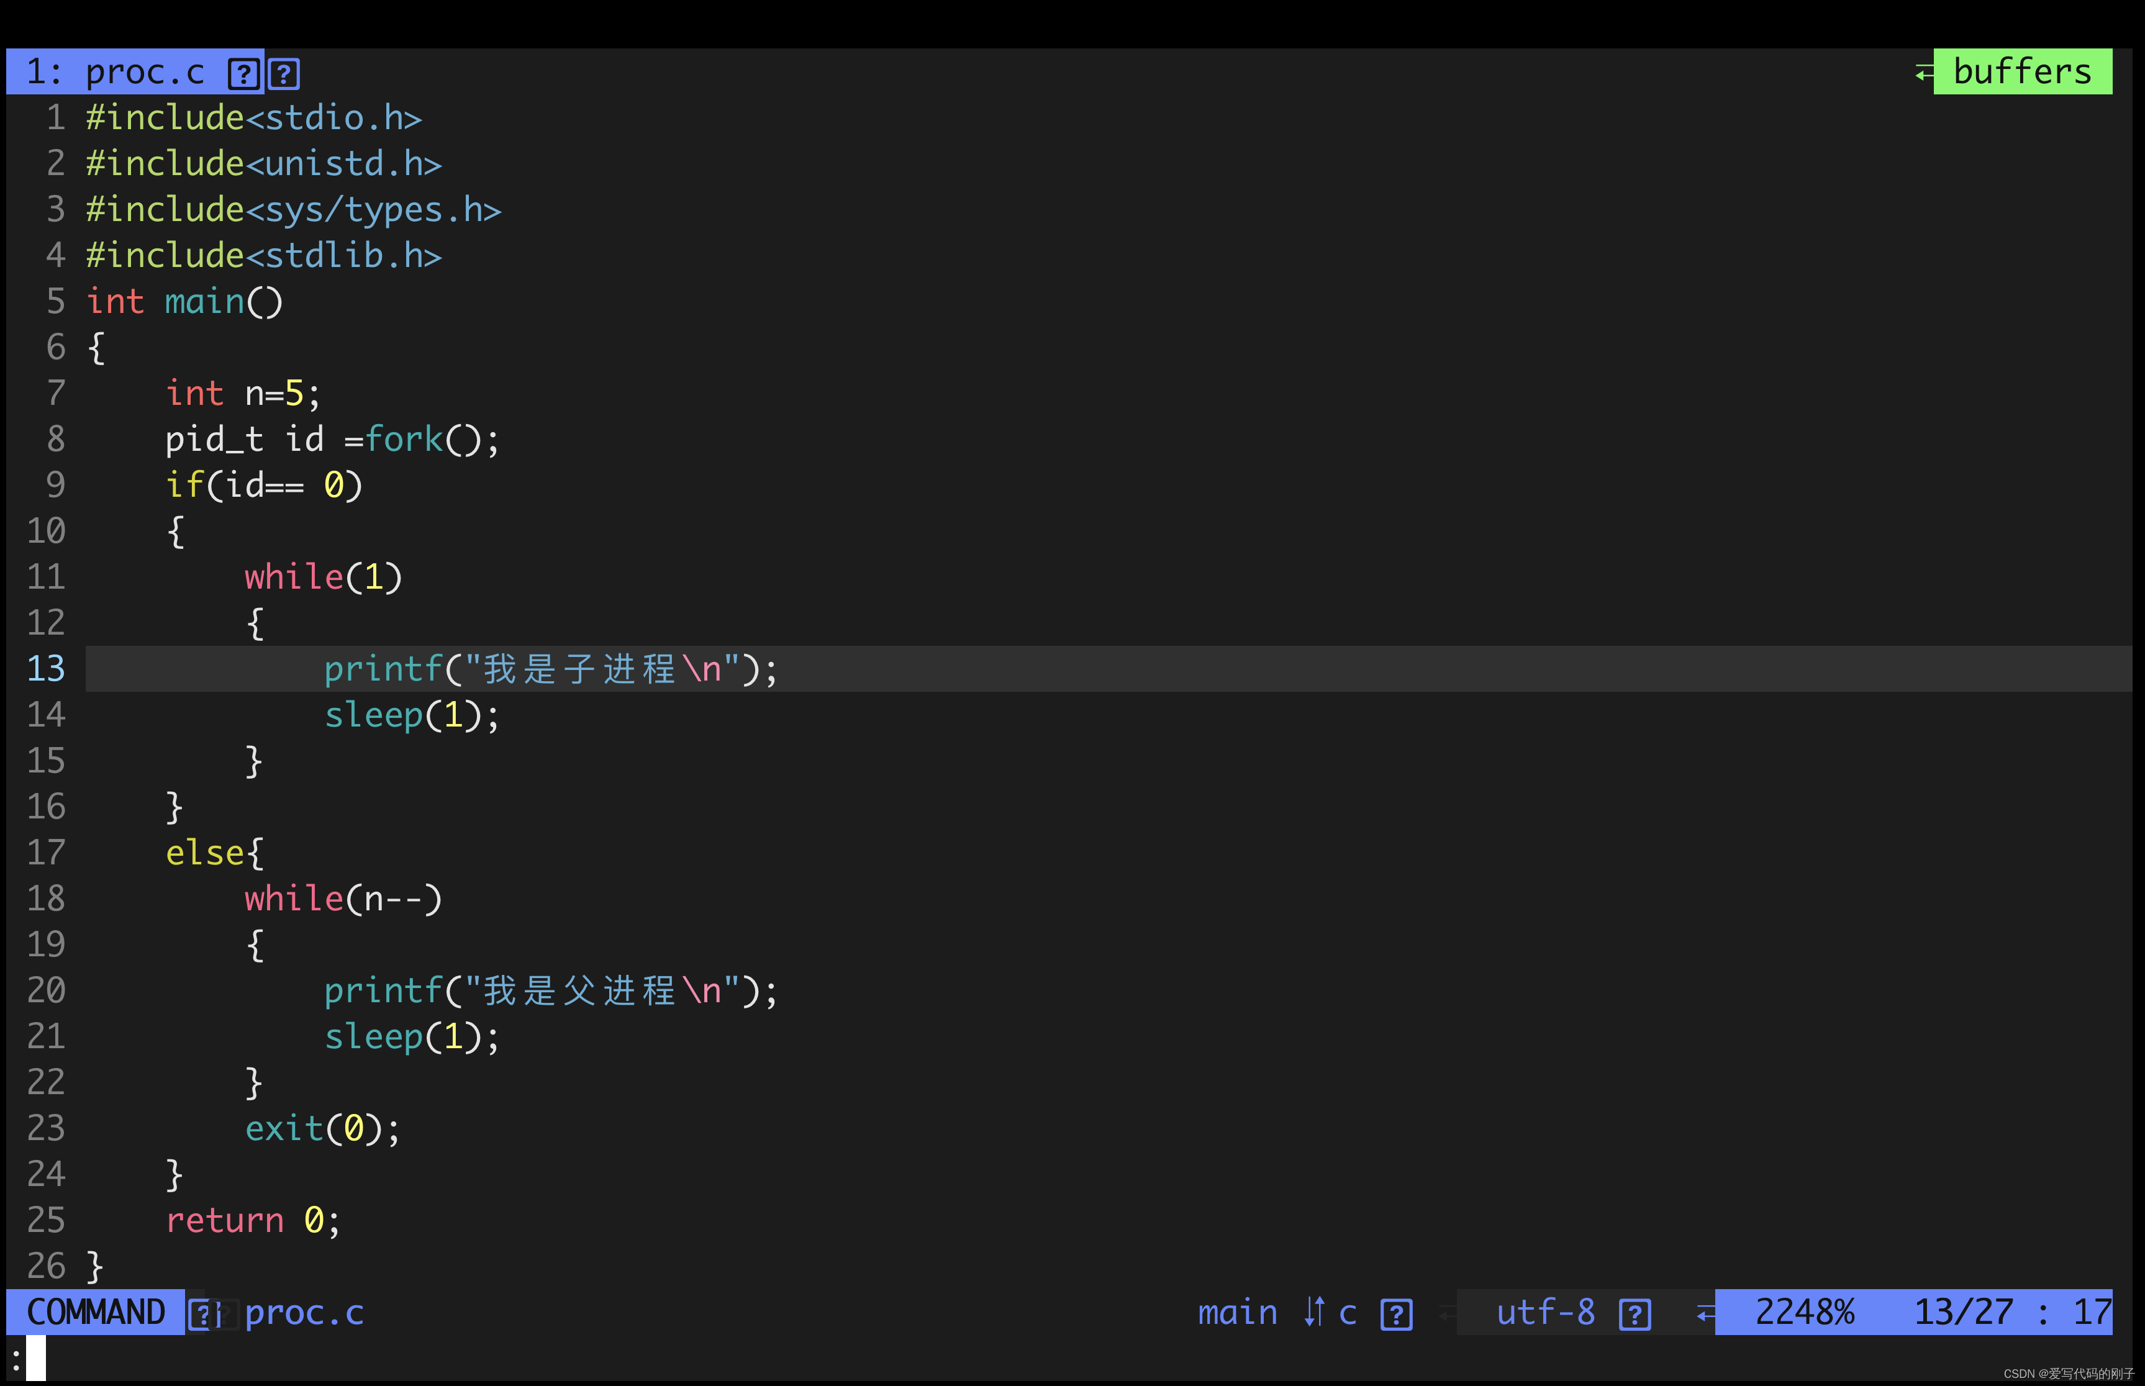Click the exit(0); statement
This screenshot has height=1386, width=2145.
tap(323, 1128)
